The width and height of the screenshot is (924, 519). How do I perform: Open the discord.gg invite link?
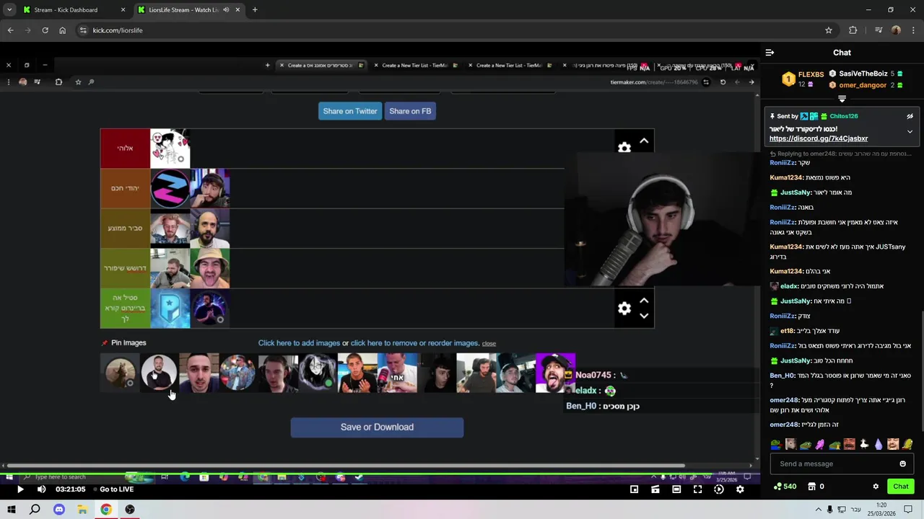[819, 138]
